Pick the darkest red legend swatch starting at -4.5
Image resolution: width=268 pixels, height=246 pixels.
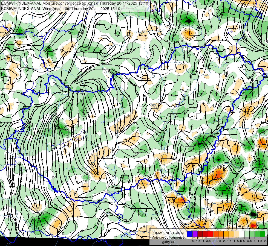coord(200,234)
